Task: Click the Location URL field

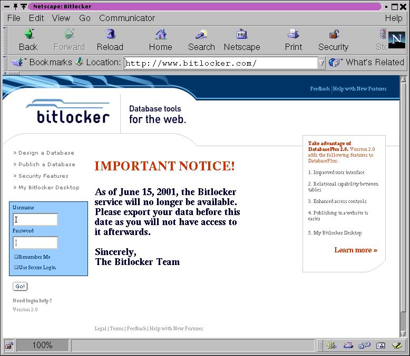Action: [x=220, y=63]
